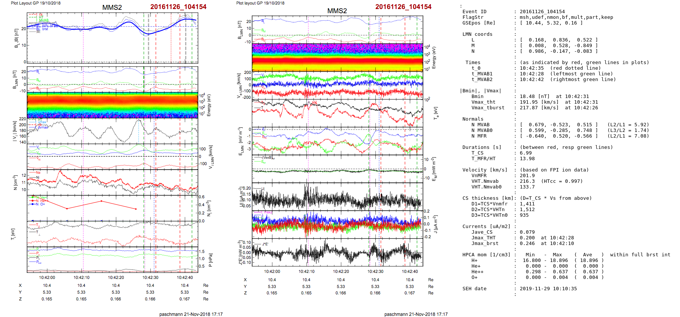
Task: Click the 'LMN coords' heading
Action: click(x=477, y=34)
